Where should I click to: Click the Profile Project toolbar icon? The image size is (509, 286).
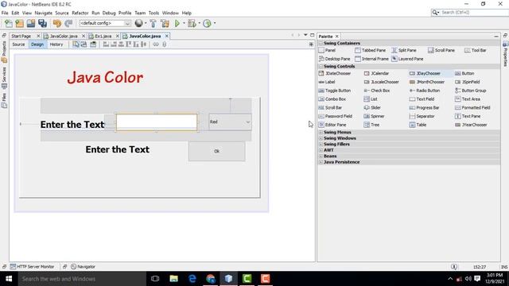click(x=207, y=23)
